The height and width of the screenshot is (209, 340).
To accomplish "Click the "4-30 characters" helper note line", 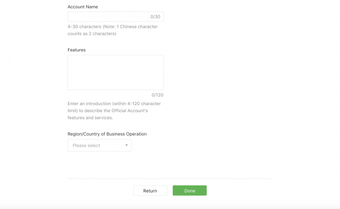I will coord(112,27).
